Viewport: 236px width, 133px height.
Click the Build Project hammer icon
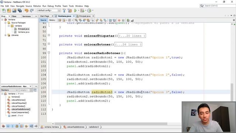pos(64,11)
